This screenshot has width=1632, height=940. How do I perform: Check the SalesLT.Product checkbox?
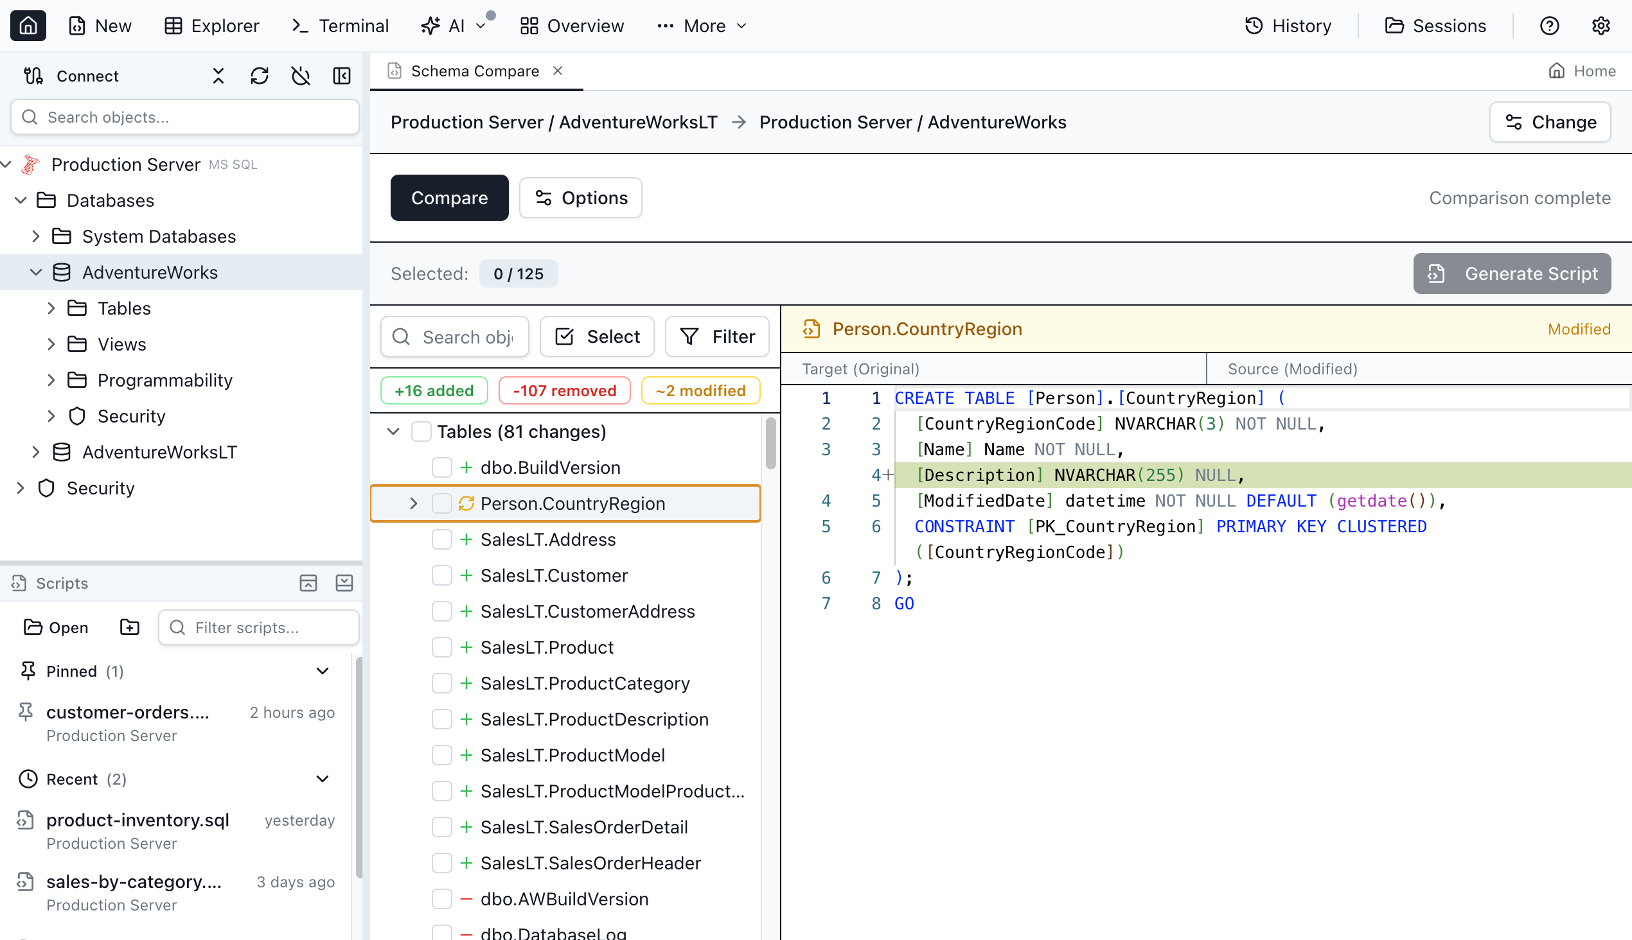click(x=442, y=647)
